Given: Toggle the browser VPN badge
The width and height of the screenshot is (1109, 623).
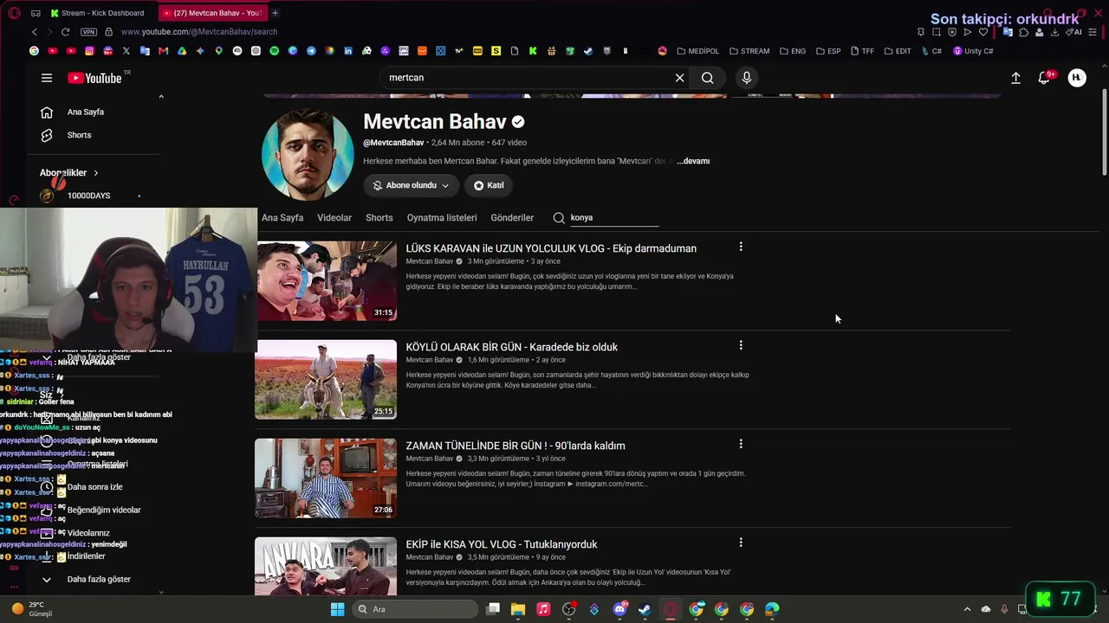Looking at the screenshot, I should pyautogui.click(x=88, y=32).
